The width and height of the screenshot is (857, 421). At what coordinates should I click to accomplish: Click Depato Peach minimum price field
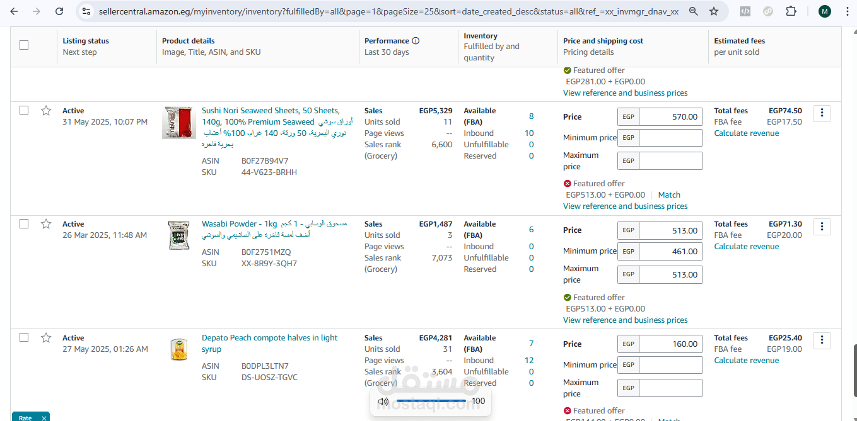point(670,365)
